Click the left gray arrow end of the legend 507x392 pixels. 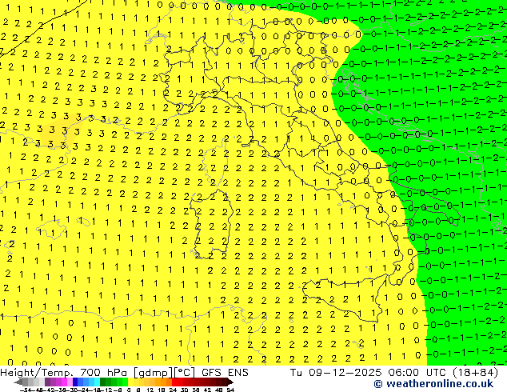[18, 382]
